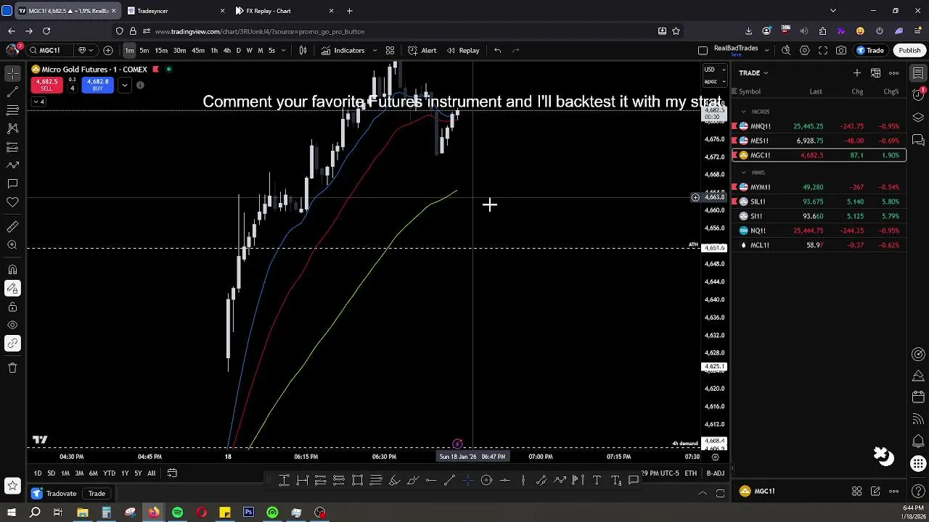Select the 1Y date range button

coord(125,473)
